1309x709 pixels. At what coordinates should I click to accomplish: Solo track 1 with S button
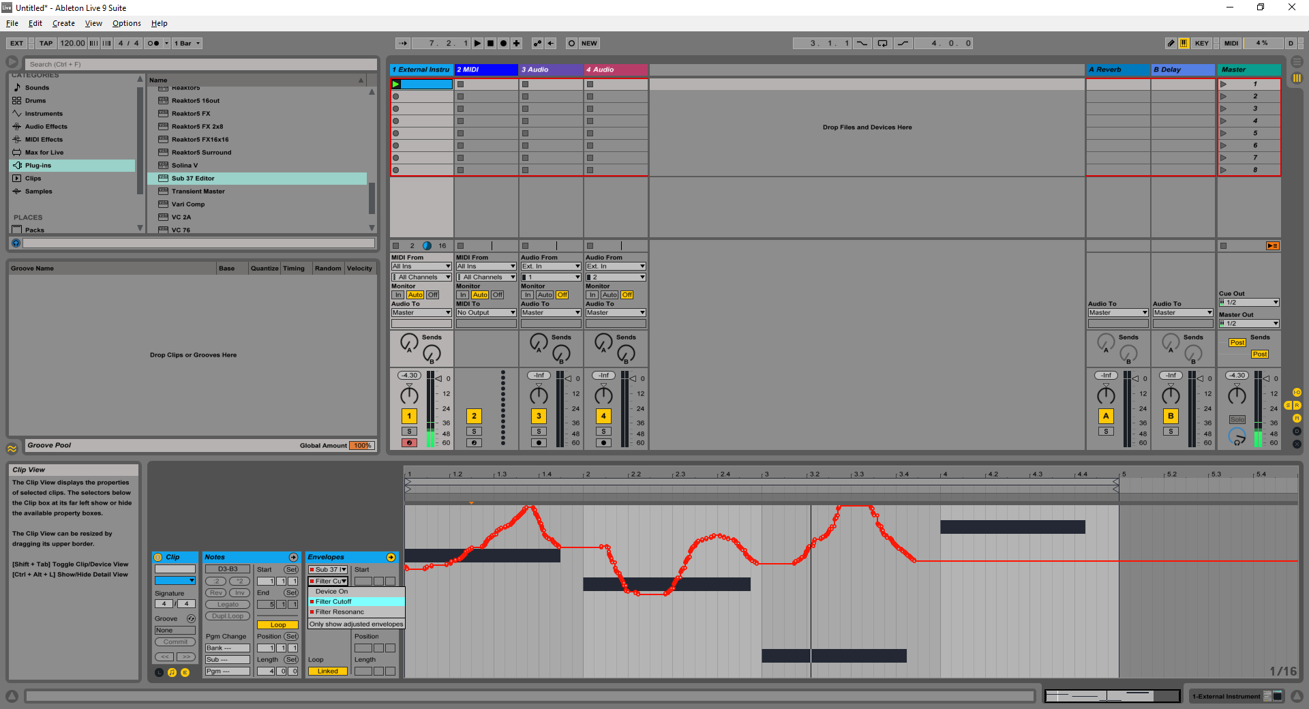[409, 432]
